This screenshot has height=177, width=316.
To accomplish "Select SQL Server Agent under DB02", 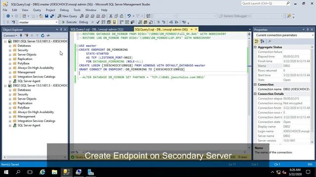I will [29, 125].
